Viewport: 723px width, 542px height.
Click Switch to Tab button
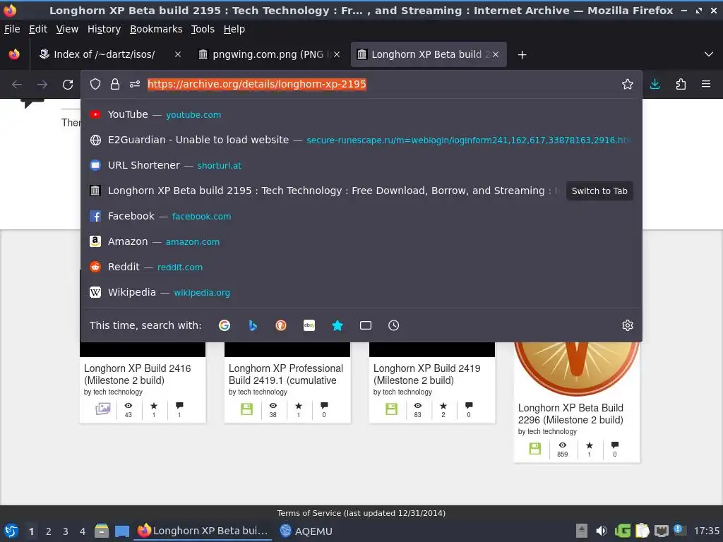click(x=599, y=191)
